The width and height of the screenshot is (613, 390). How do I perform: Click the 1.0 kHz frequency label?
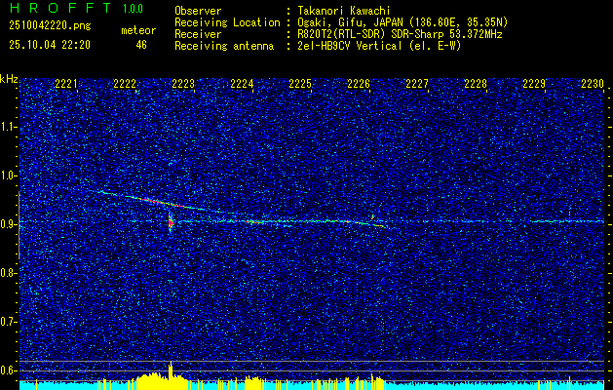(x=9, y=175)
